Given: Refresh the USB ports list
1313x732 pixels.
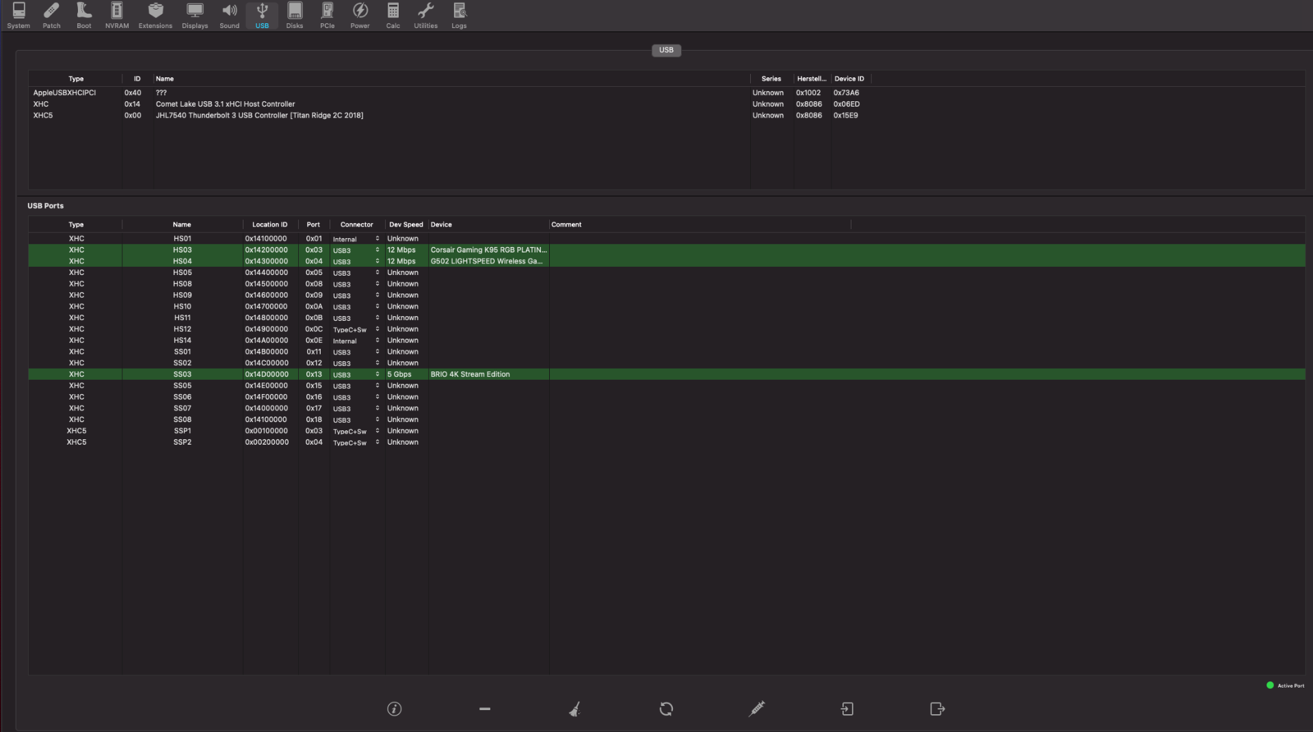Looking at the screenshot, I should 666,709.
